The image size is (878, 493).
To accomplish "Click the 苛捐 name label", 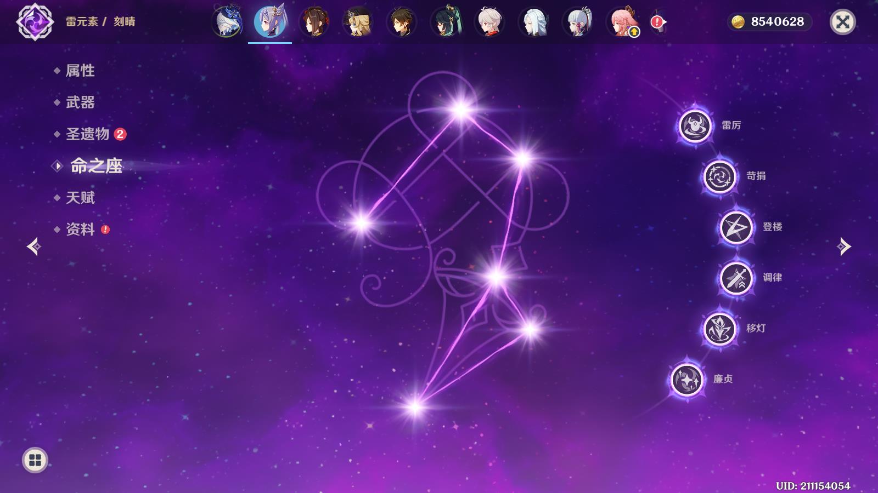I will 756,176.
